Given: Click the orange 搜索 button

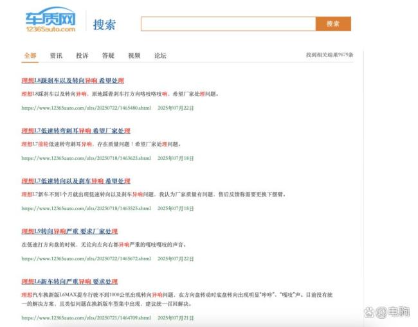Looking at the screenshot, I should (x=333, y=24).
